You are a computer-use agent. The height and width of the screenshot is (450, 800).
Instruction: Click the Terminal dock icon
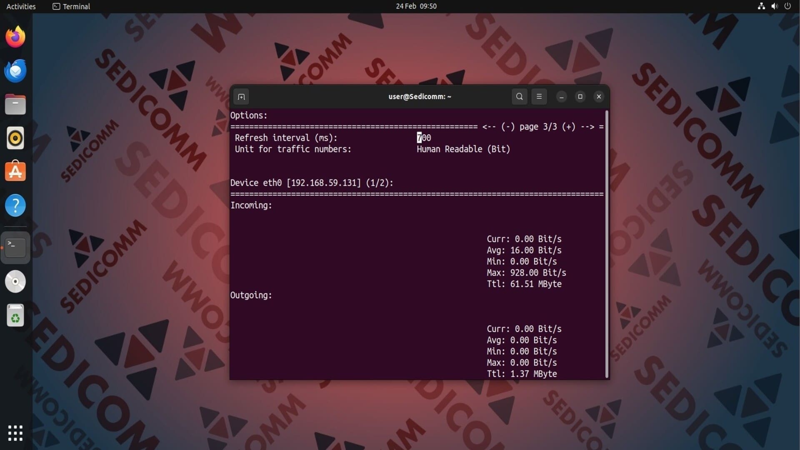[15, 247]
